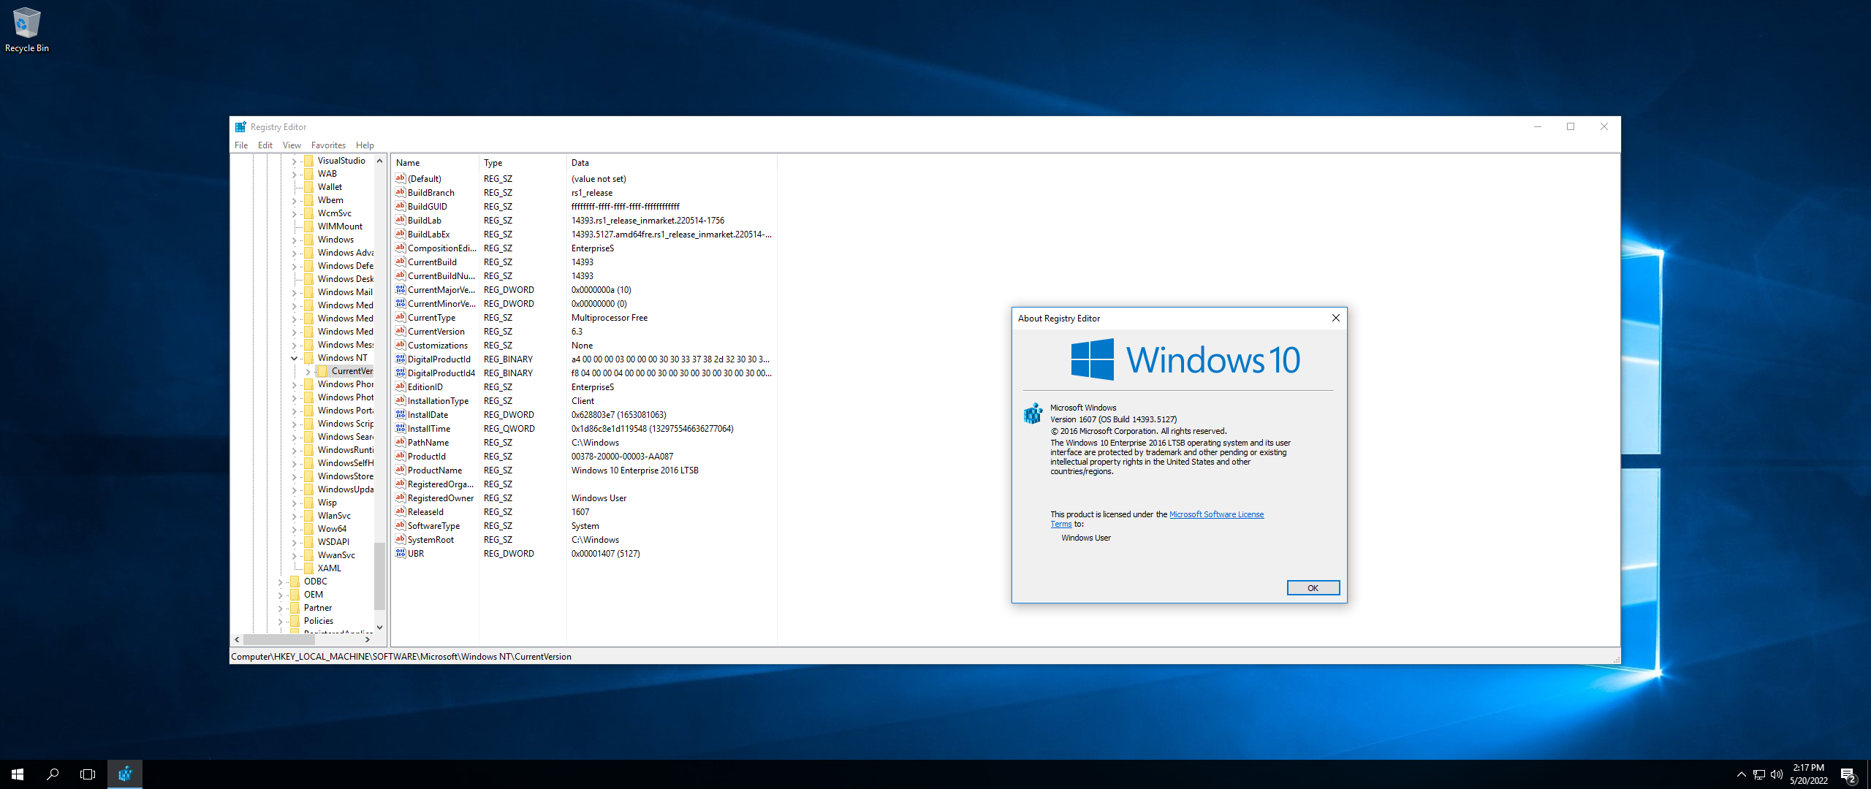Open the Favorites menu

point(328,145)
